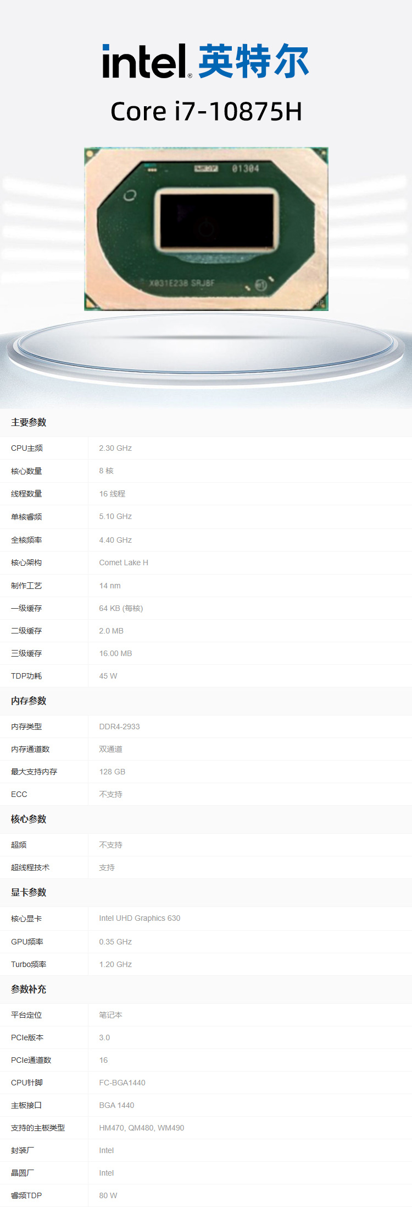This screenshot has height=1207, width=412.
Task: Click the Intel 英特尔 logo
Action: 206,61
